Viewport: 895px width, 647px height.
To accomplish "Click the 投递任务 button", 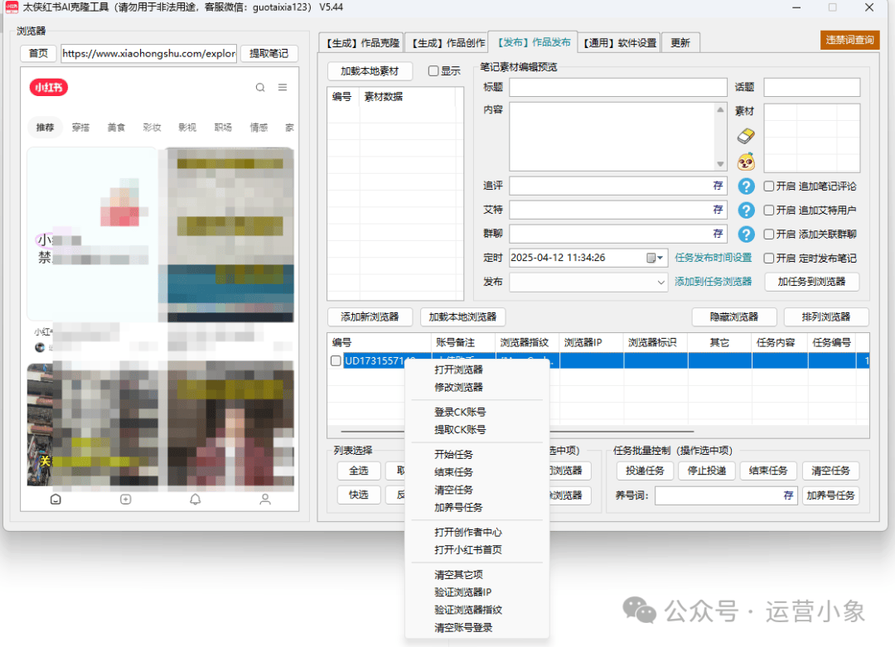I will click(x=645, y=471).
